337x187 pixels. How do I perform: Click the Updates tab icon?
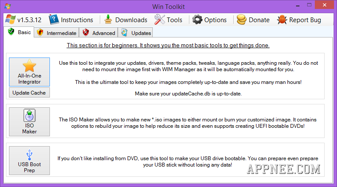click(124, 33)
